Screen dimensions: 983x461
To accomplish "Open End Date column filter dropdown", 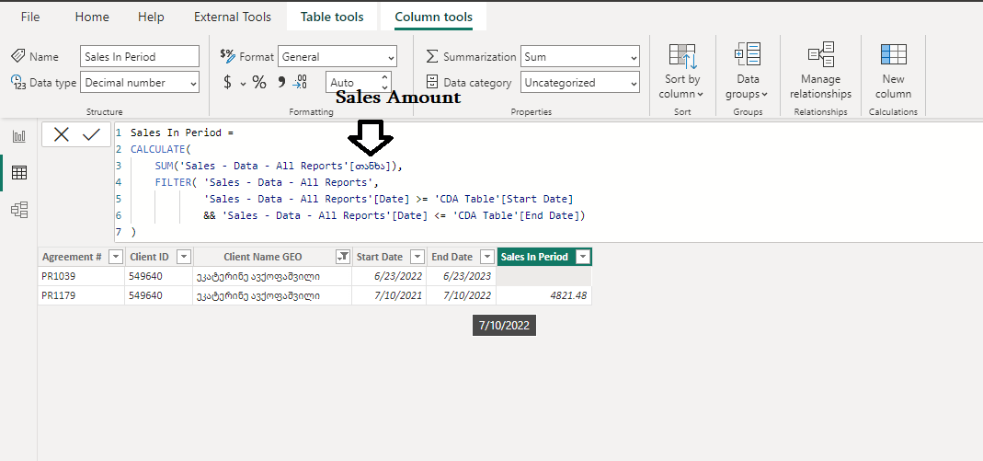I will [487, 257].
